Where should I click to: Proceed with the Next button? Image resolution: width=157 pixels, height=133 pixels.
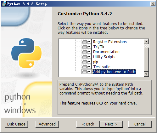111,124
